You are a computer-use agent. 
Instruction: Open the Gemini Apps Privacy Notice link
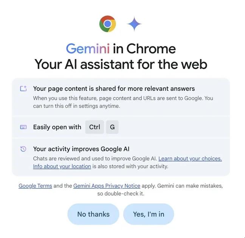point(107,186)
